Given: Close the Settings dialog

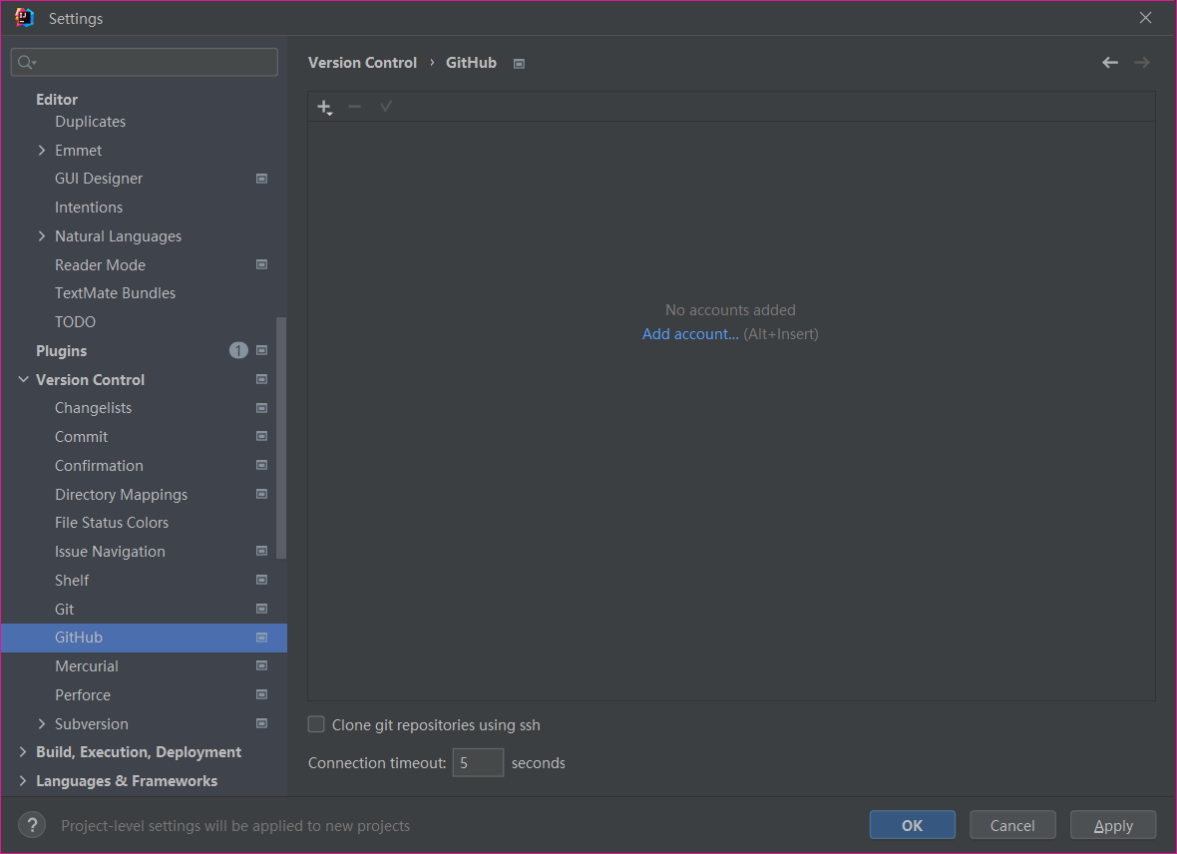Looking at the screenshot, I should (x=1145, y=17).
